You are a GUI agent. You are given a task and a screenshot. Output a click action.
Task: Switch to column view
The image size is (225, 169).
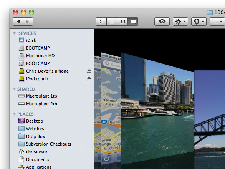click(x=122, y=22)
